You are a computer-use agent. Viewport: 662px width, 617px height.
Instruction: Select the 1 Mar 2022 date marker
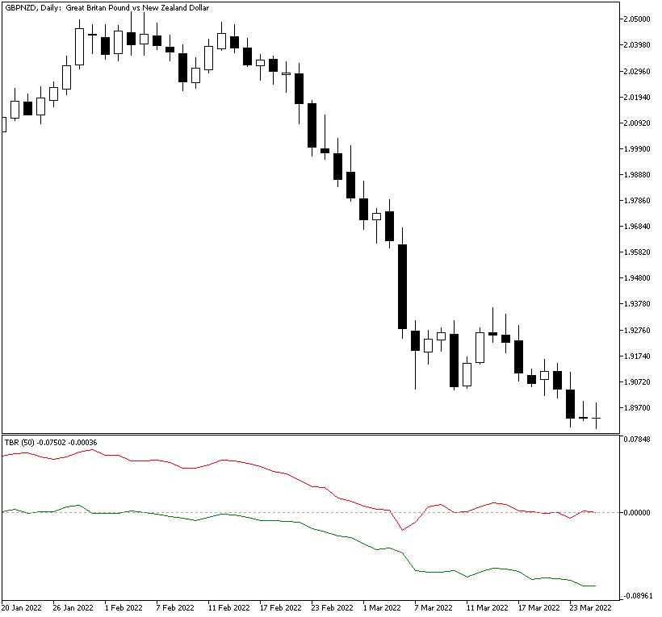click(x=381, y=607)
